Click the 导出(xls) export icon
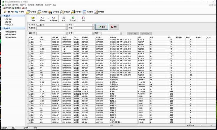Image resolution: width=217 pixels, height=130 pixels. [x=73, y=18]
